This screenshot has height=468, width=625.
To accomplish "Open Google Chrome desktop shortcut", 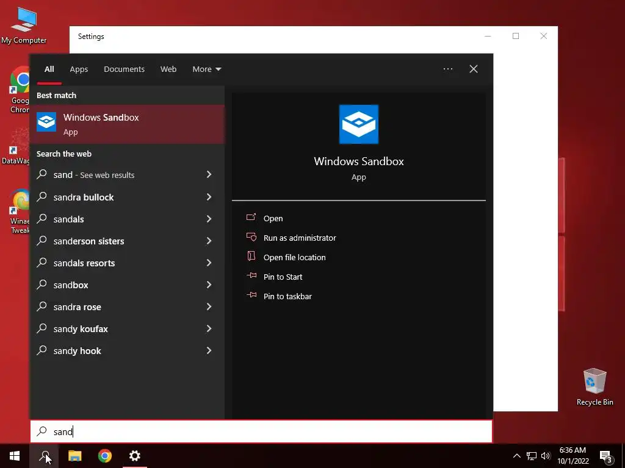I will point(19,90).
